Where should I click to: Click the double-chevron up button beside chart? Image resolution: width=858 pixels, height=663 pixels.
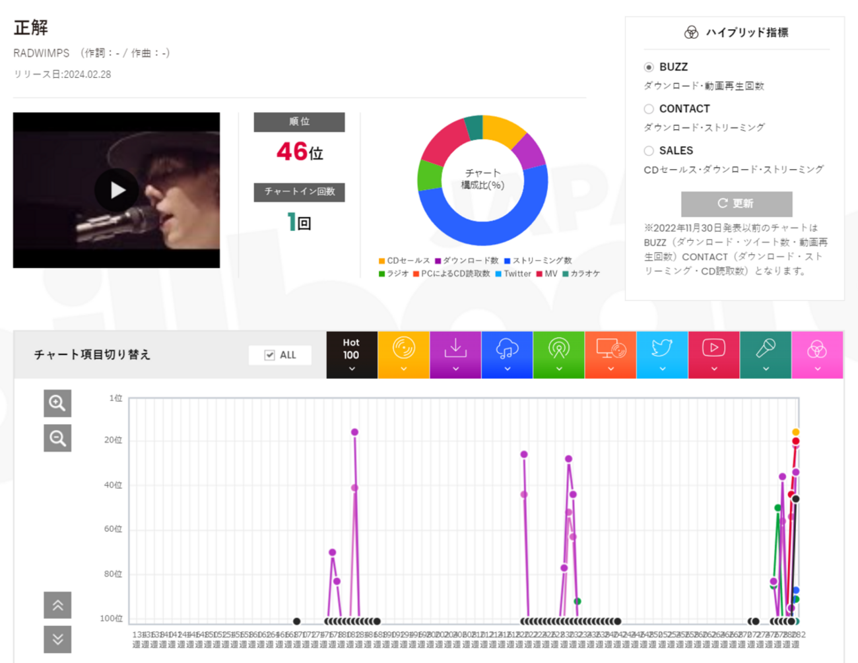click(57, 605)
